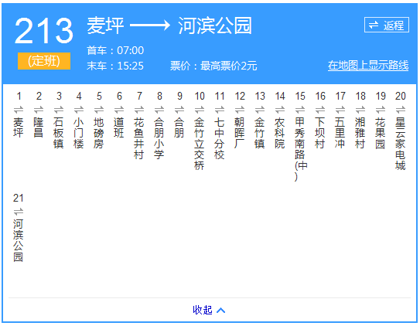Image resolution: width=420 pixels, height=326 pixels.
Task: Click the transfer icon above 小门楼 stop
Action: point(79,110)
